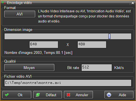Click the application icon in the title bar
Viewport: 136px width, 101px height.
pos(4,3)
